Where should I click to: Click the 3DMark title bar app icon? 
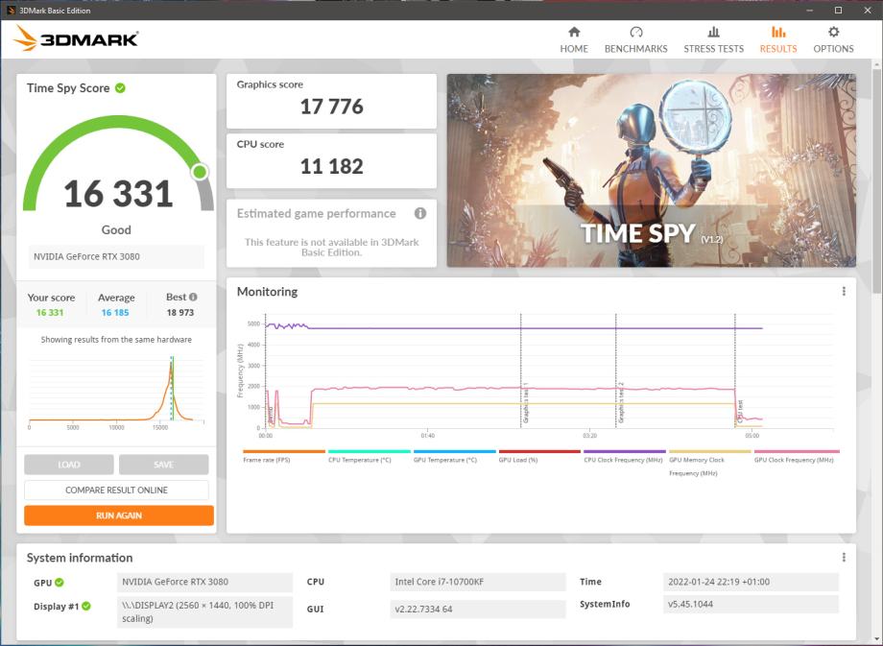coord(11,11)
